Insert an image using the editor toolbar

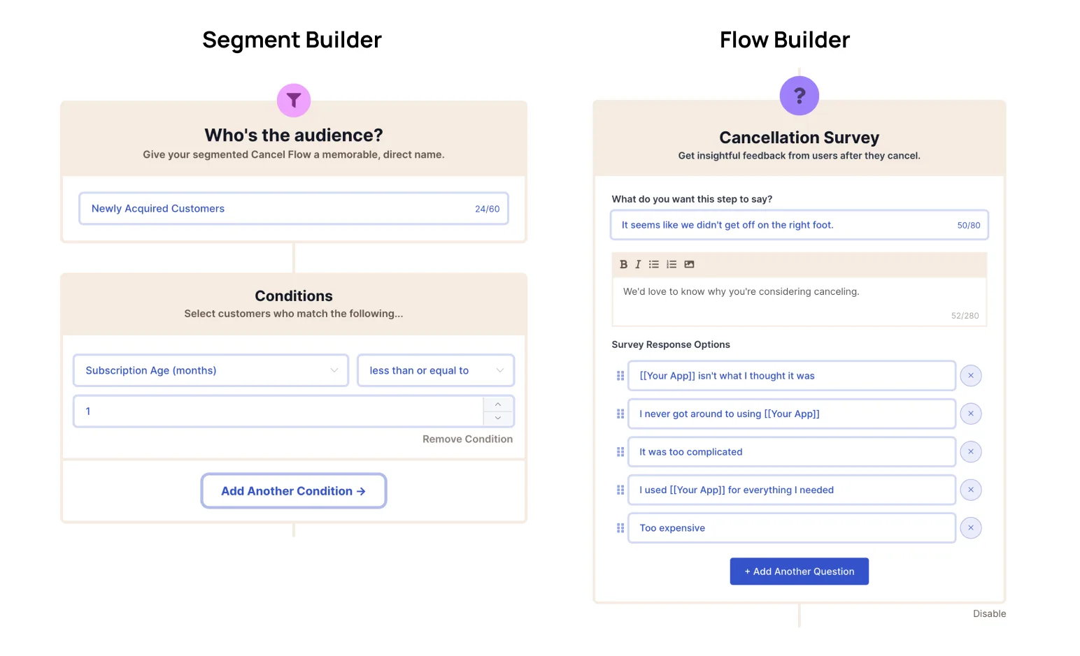689,264
